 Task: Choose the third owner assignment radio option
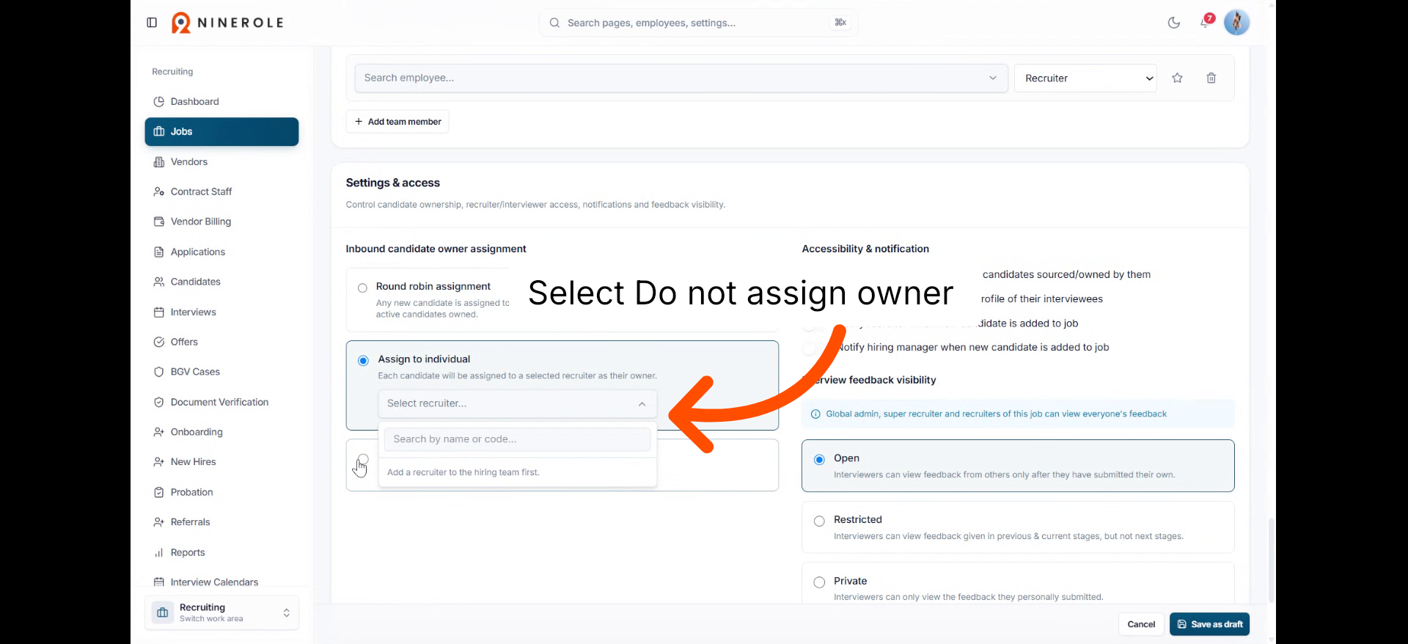pyautogui.click(x=363, y=459)
